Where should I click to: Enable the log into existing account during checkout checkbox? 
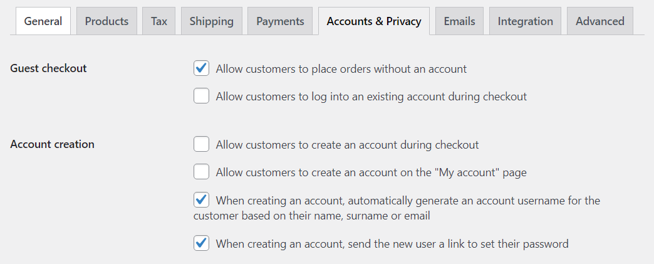pyautogui.click(x=201, y=96)
